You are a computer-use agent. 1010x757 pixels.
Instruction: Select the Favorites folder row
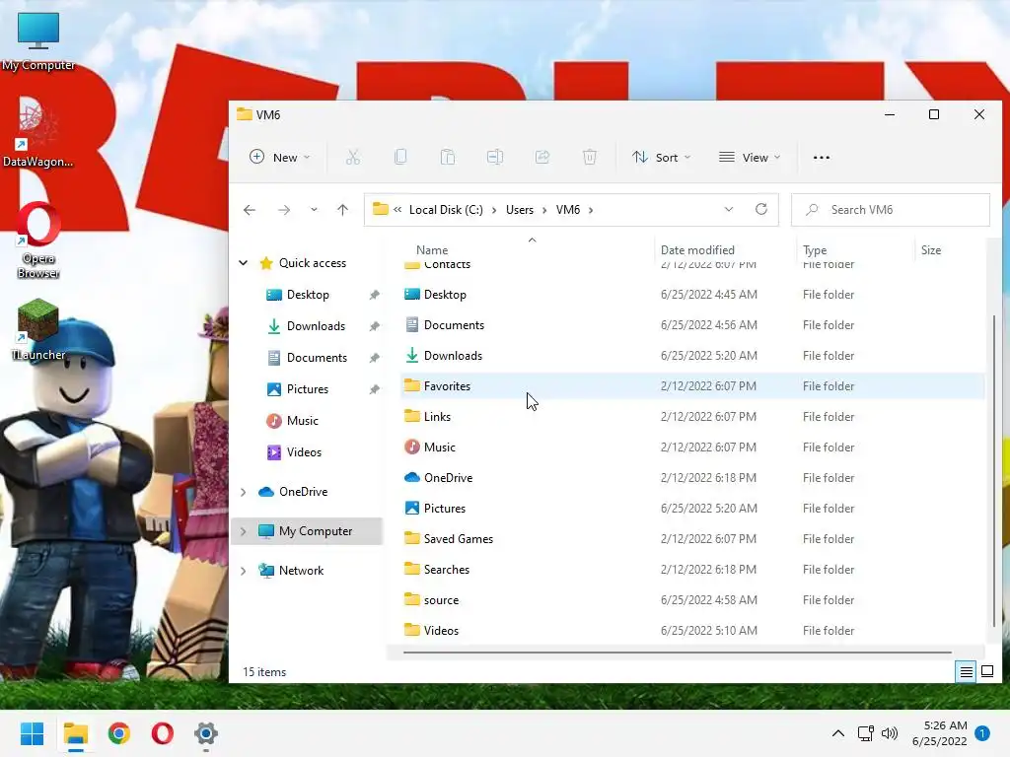click(692, 386)
